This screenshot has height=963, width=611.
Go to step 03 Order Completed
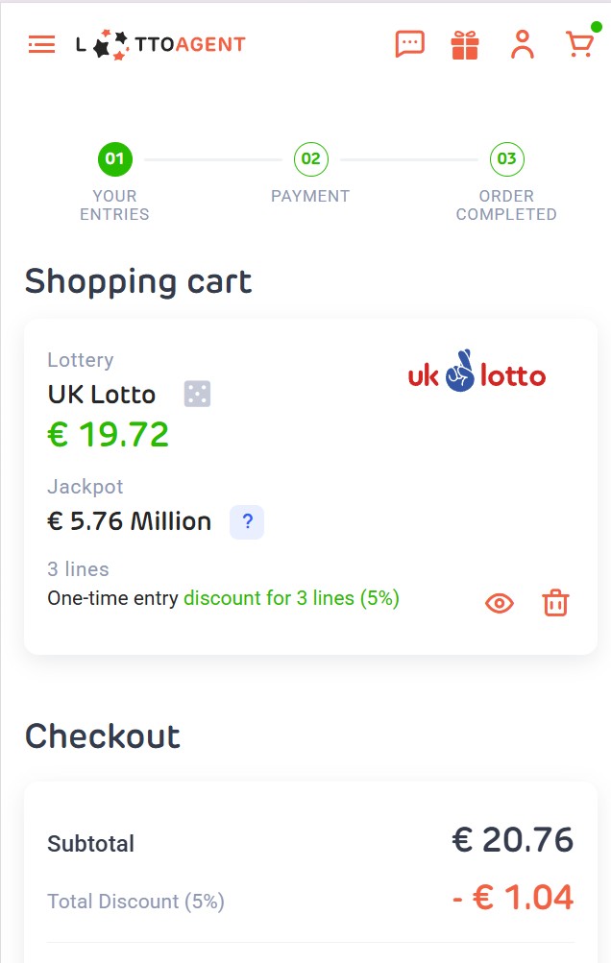pos(506,159)
